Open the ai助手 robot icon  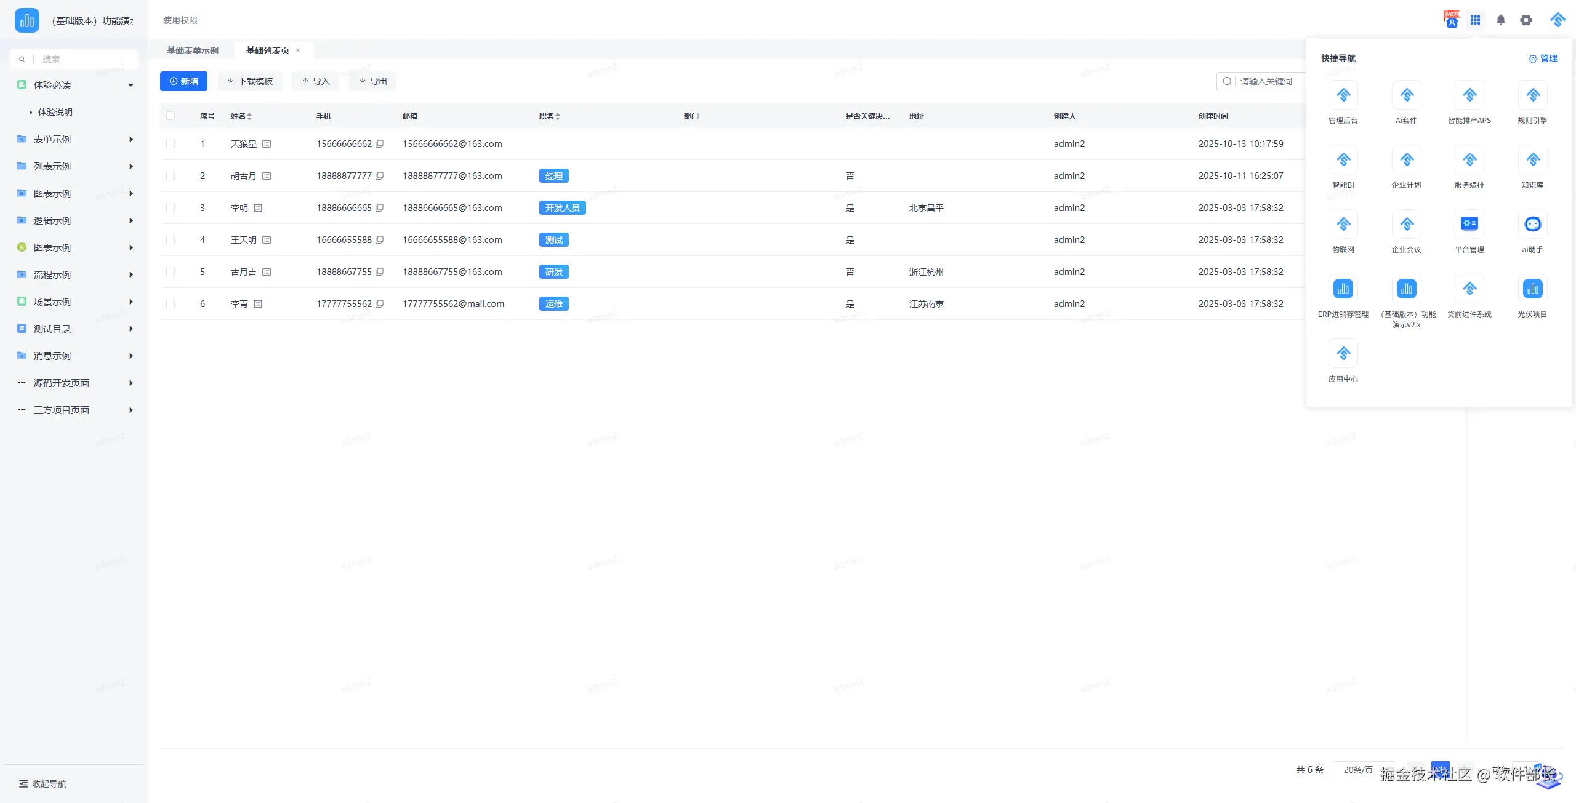[x=1532, y=225]
